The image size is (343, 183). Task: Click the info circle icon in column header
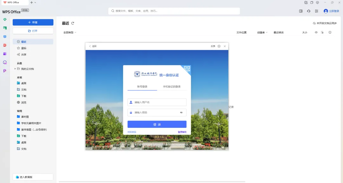[x=330, y=32]
